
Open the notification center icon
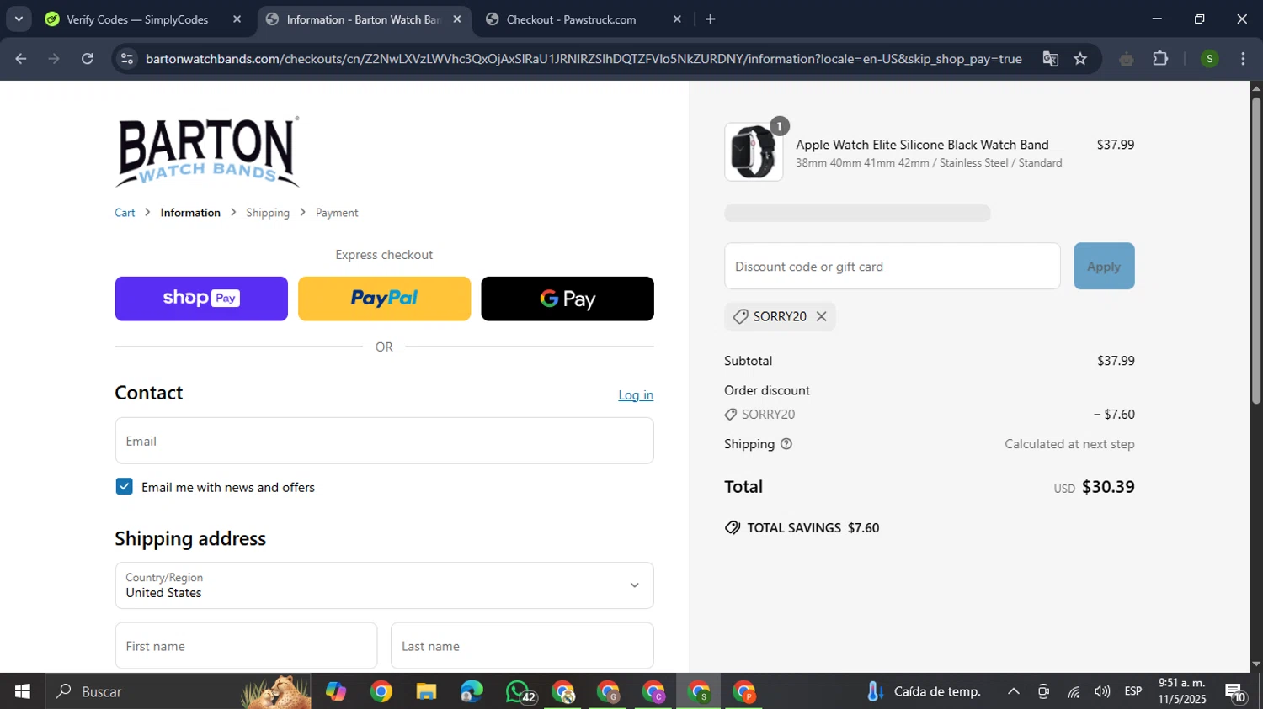pos(1236,692)
